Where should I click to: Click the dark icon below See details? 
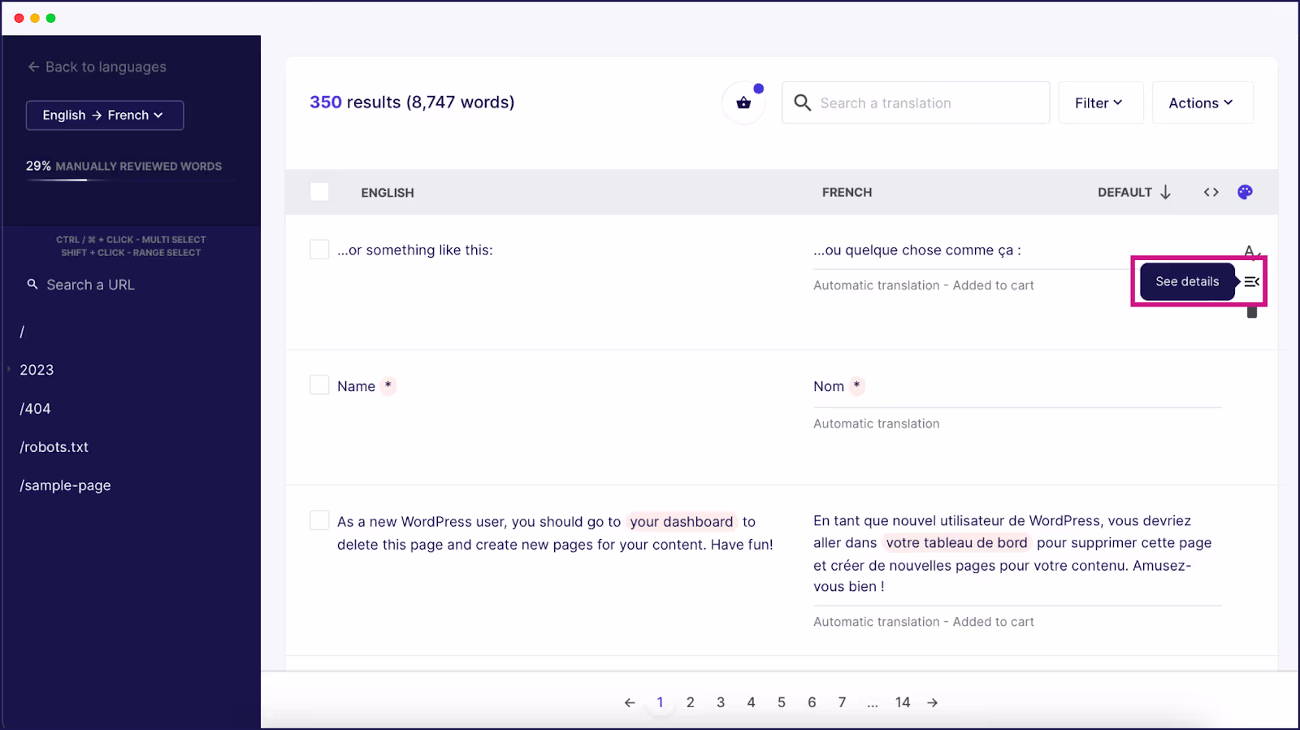pyautogui.click(x=1252, y=312)
